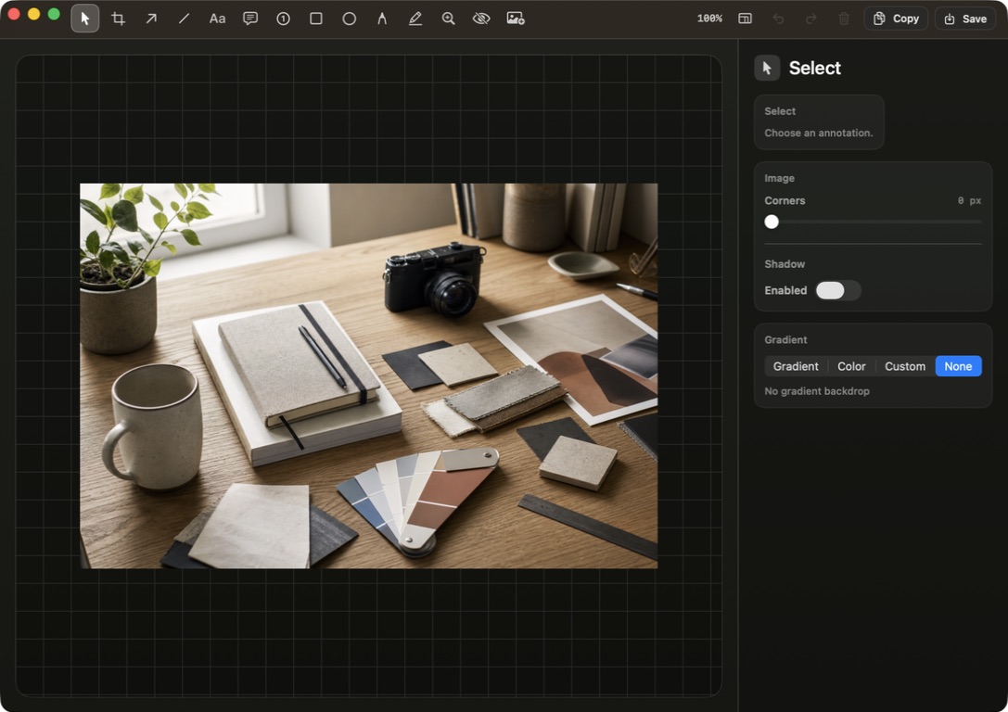Copy the image to clipboard

896,19
